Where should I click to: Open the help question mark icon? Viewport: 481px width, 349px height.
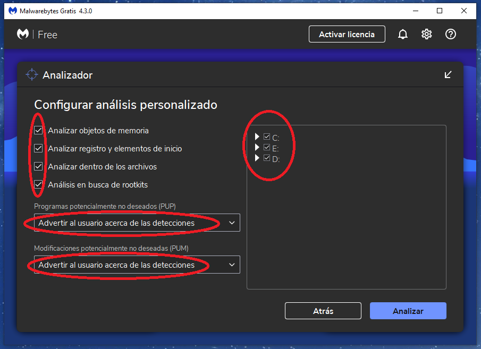[x=450, y=35]
